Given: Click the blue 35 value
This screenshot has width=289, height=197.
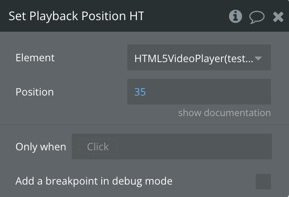Looking at the screenshot, I should (140, 92).
